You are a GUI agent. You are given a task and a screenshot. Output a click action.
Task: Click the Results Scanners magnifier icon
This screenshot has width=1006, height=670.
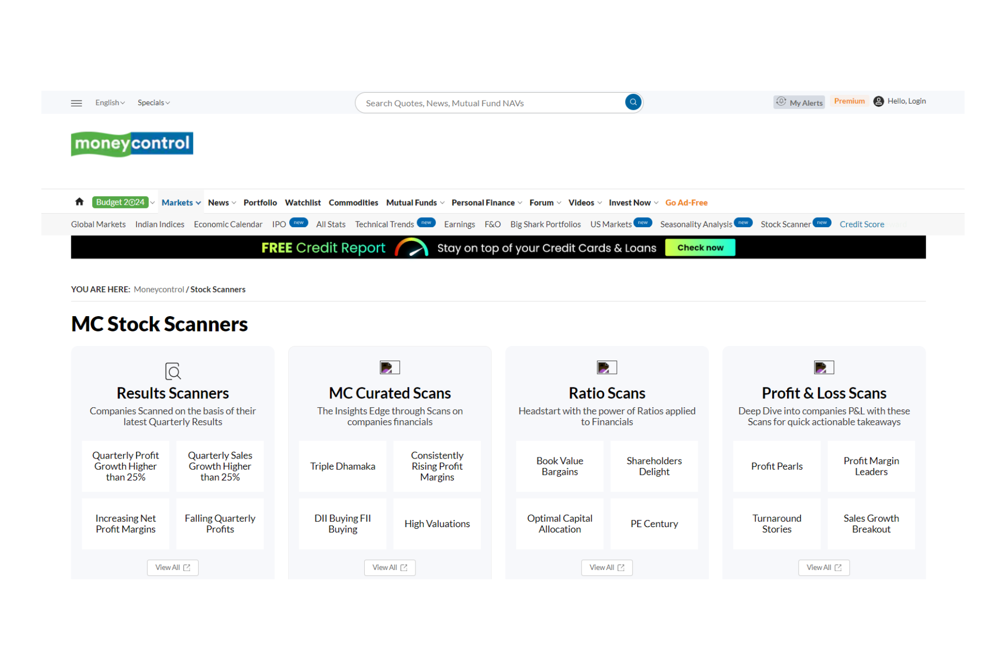172,371
